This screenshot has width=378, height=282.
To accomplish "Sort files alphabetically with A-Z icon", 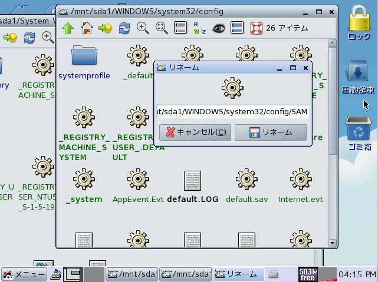I will click(199, 27).
